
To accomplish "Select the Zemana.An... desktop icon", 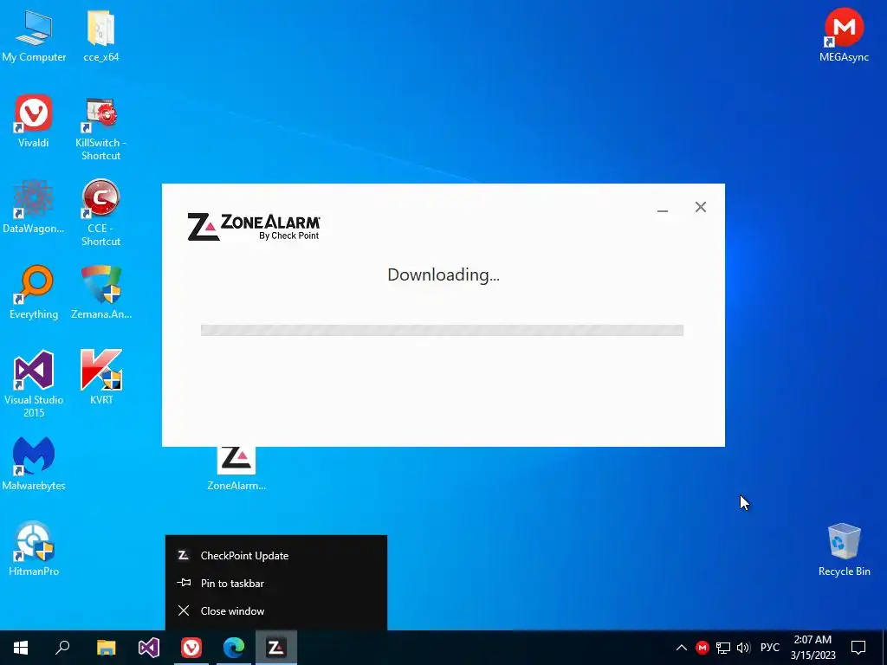I will click(x=101, y=293).
